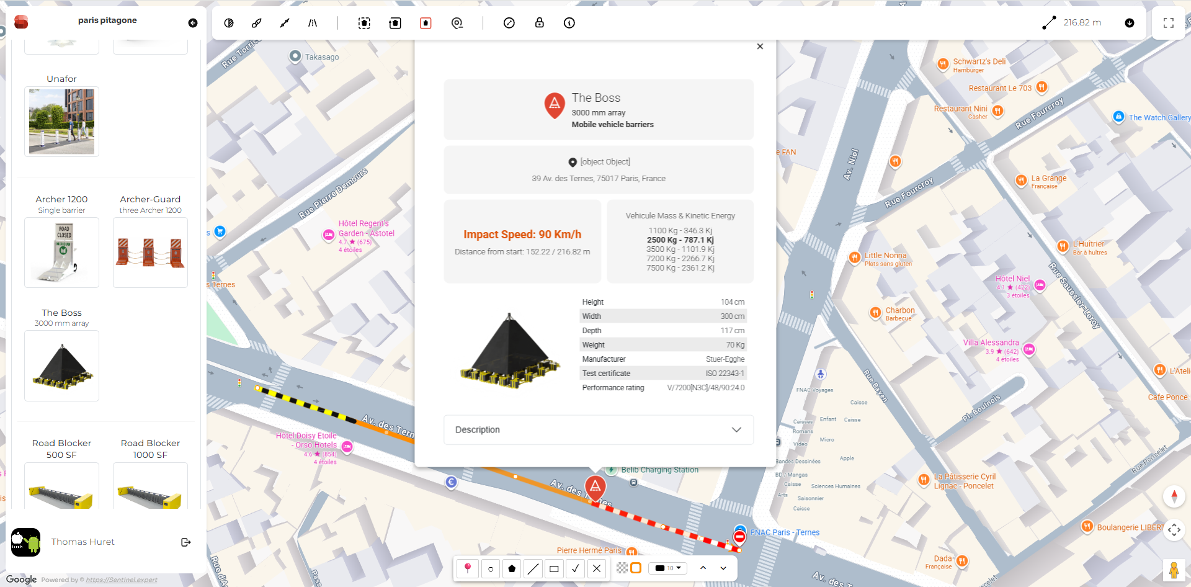
Task: Select the Unafor barrier thumbnail
Action: click(x=61, y=121)
